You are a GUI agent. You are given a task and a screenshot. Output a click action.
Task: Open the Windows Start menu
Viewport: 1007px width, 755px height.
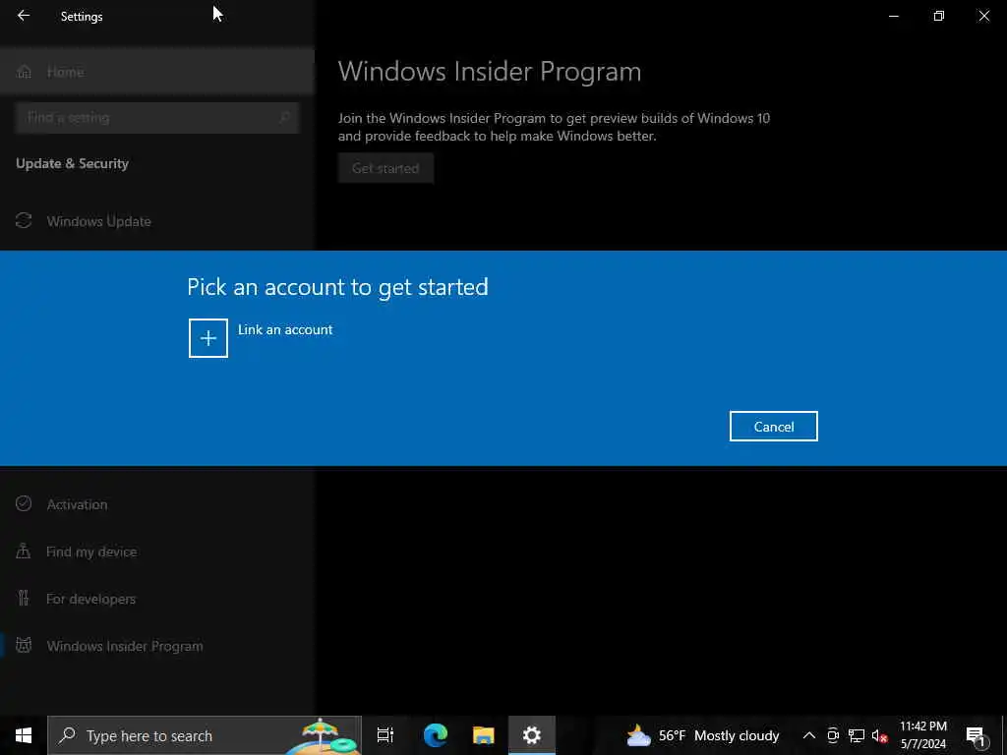click(x=24, y=735)
